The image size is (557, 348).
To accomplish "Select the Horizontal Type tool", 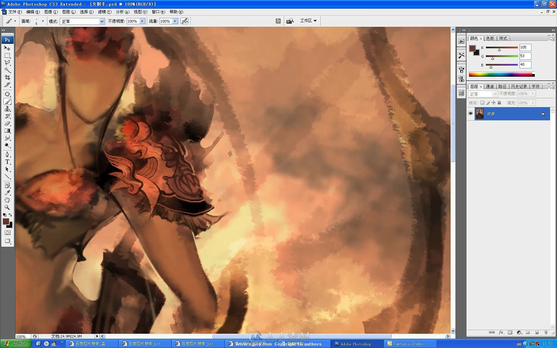I will (7, 162).
